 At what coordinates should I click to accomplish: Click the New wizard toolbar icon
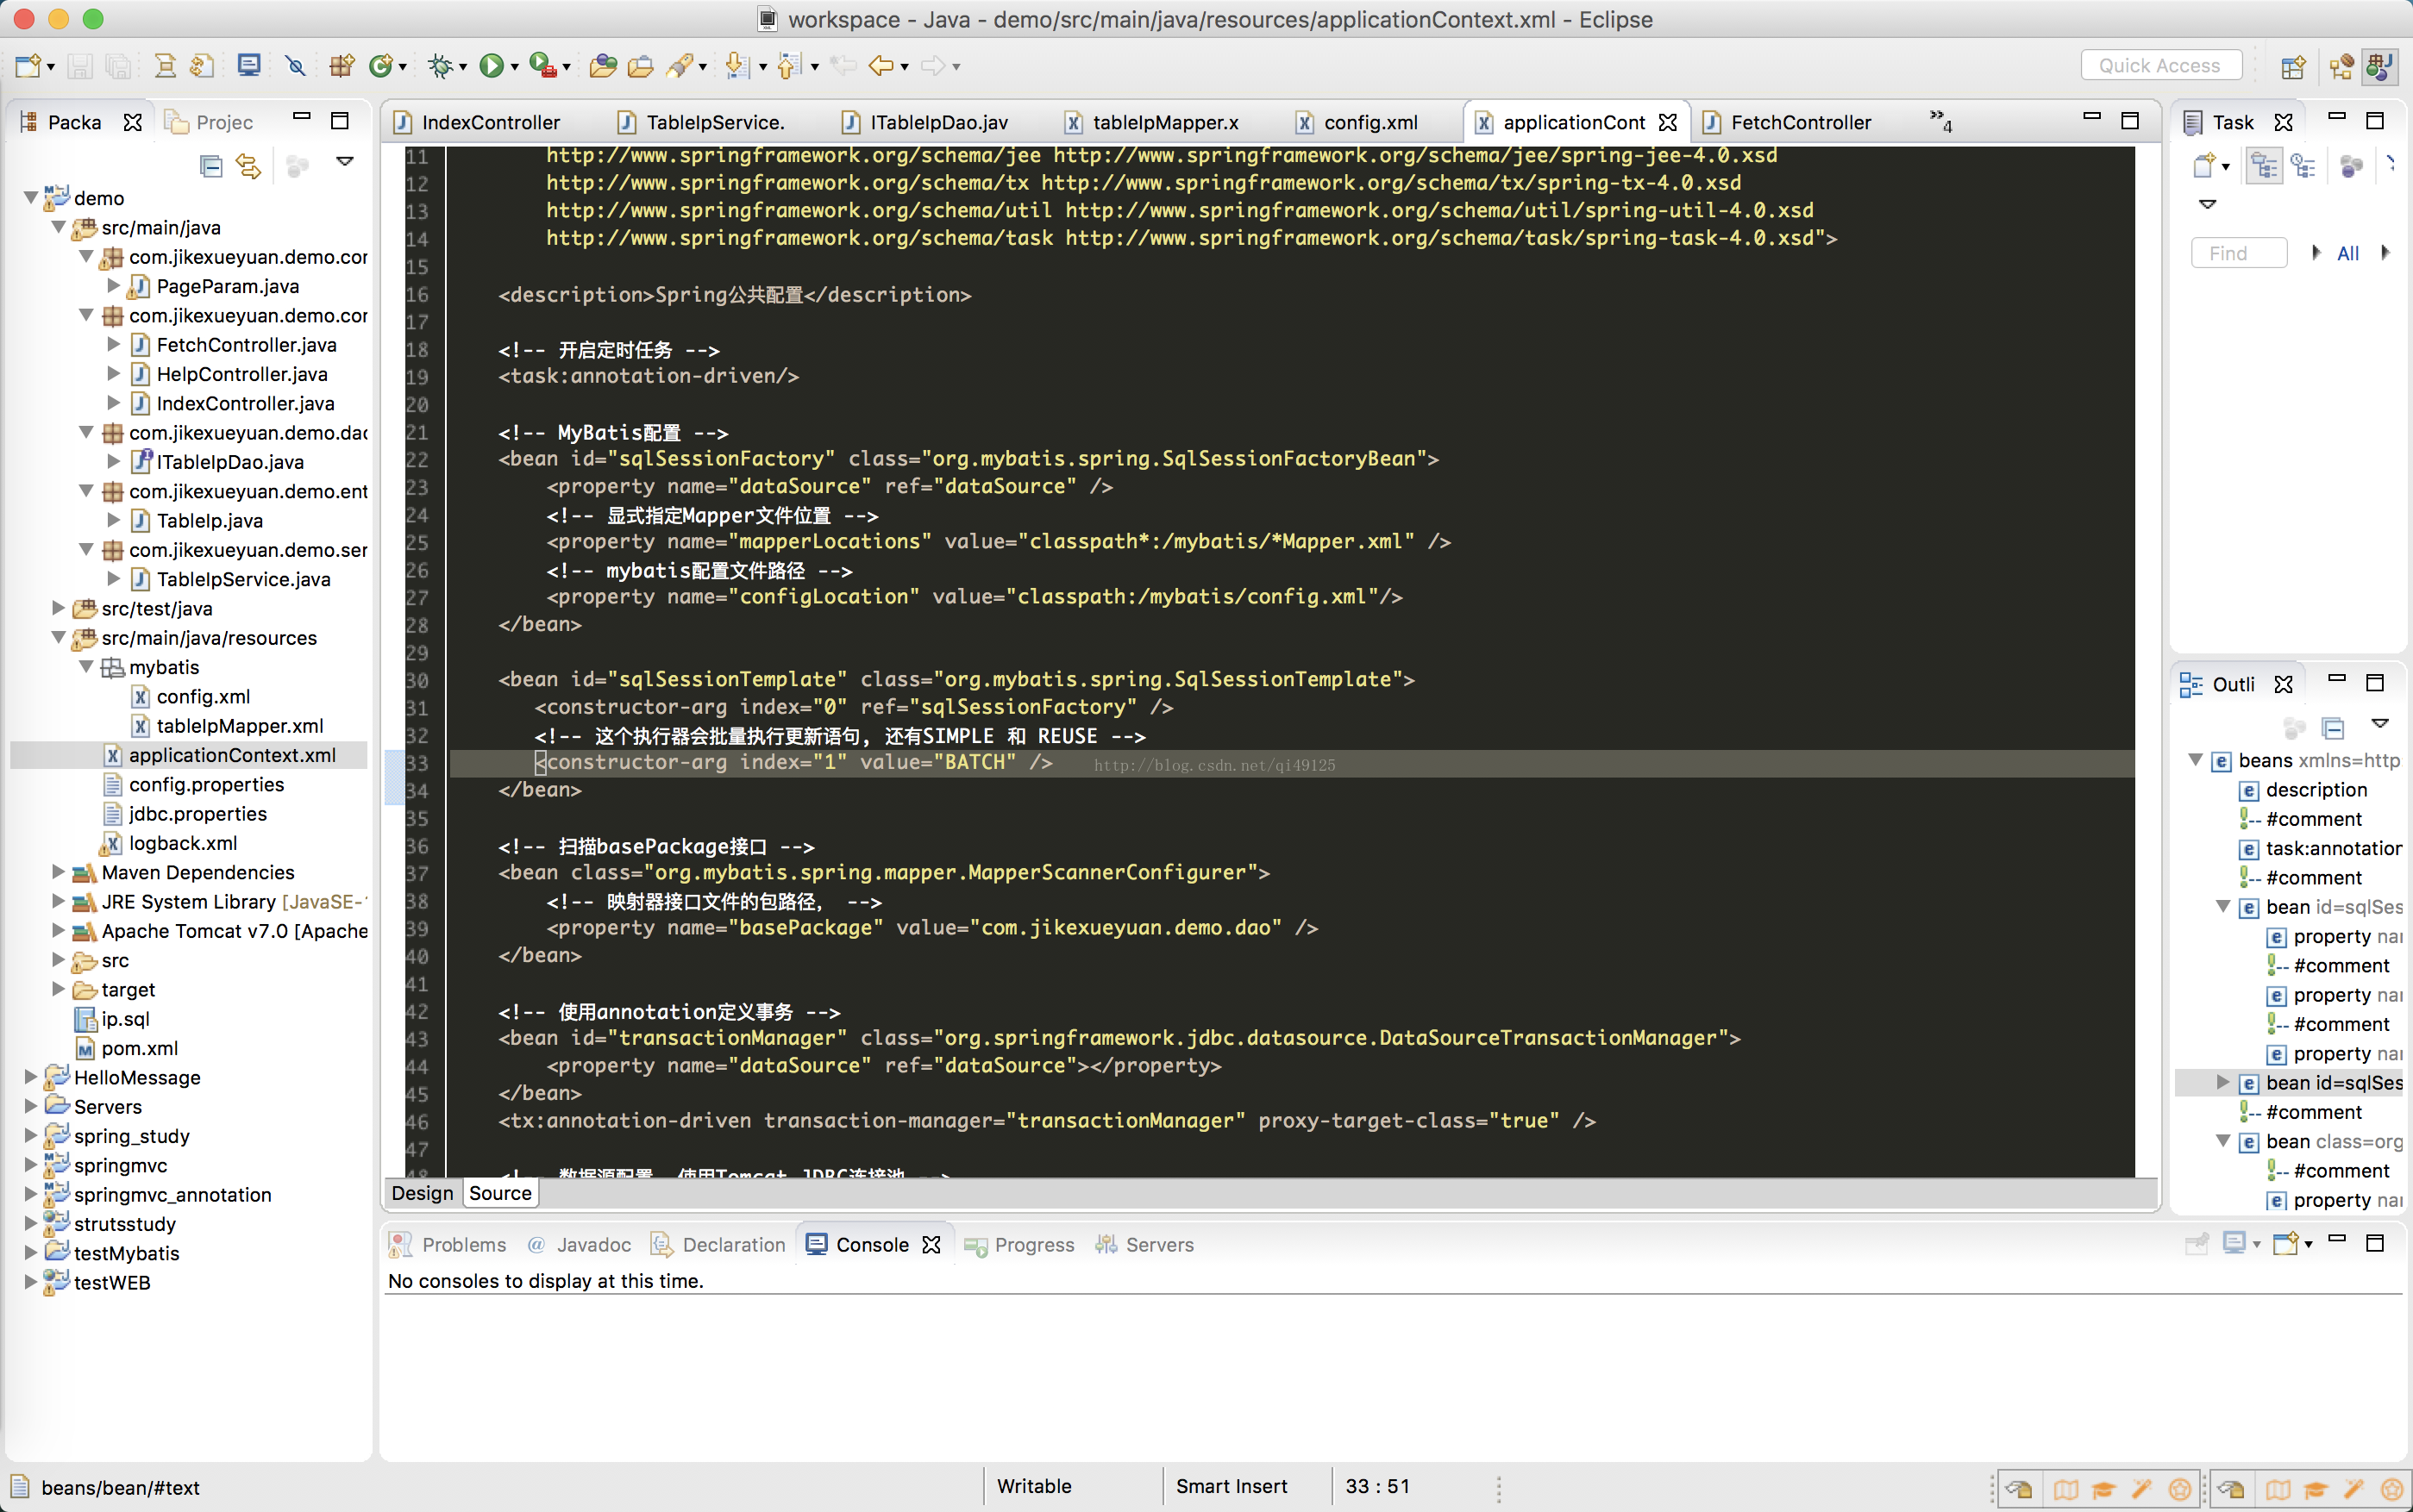point(27,66)
